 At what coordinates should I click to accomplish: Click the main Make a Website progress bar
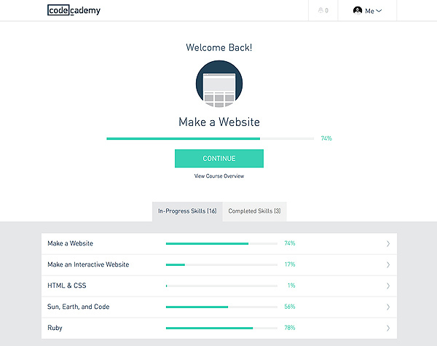210,138
